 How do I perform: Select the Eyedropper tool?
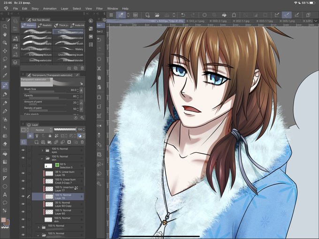tap(5, 75)
